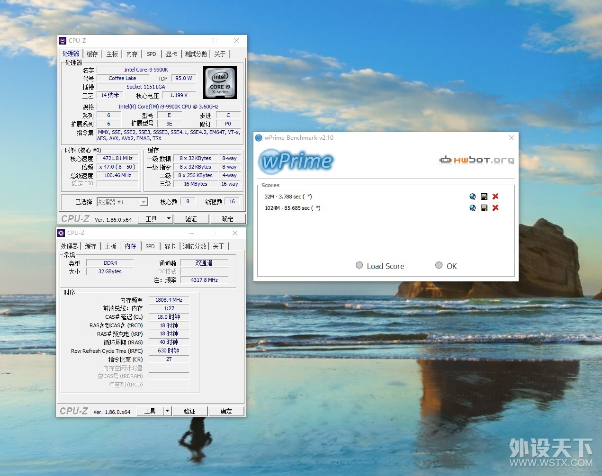Save the 32M score via floppy icon
Screen dimensions: 602x476
(x=484, y=197)
